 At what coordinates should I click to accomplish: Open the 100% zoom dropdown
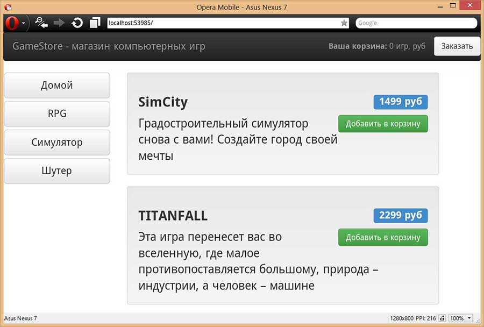tap(460, 318)
